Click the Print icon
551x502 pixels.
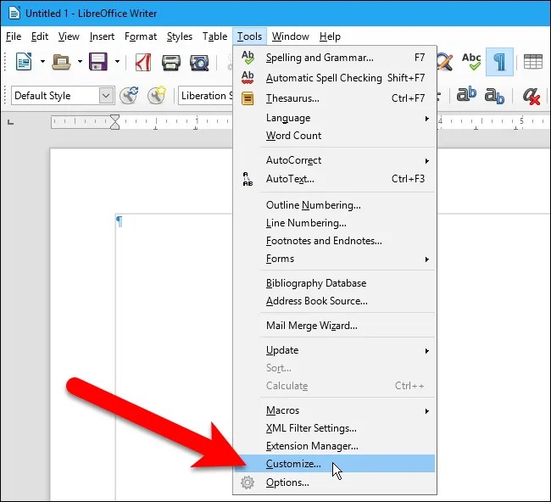pyautogui.click(x=171, y=63)
